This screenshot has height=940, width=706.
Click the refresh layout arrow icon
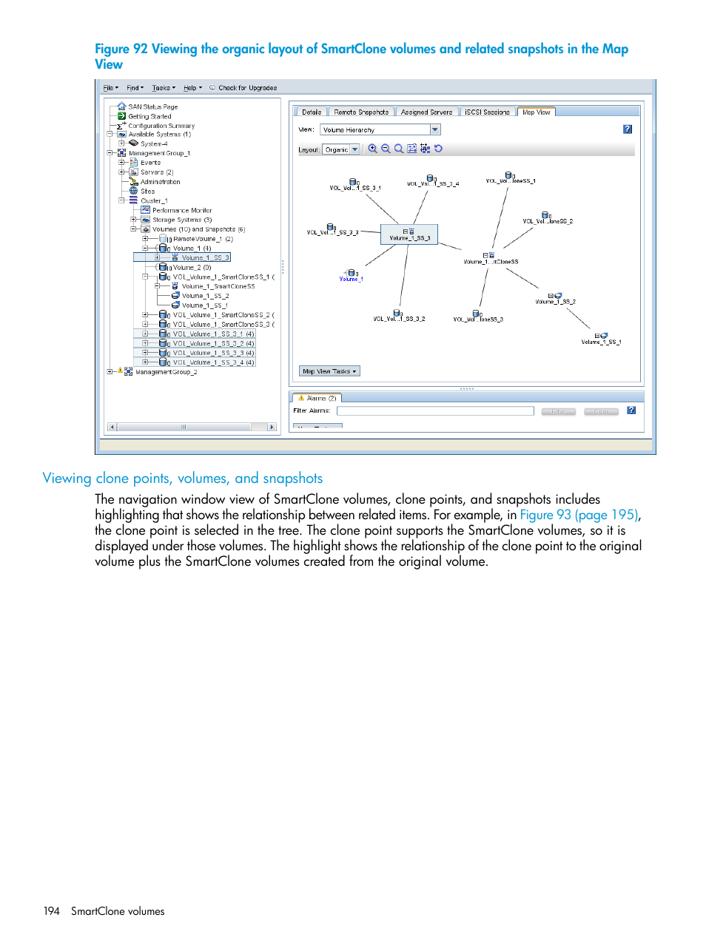438,149
